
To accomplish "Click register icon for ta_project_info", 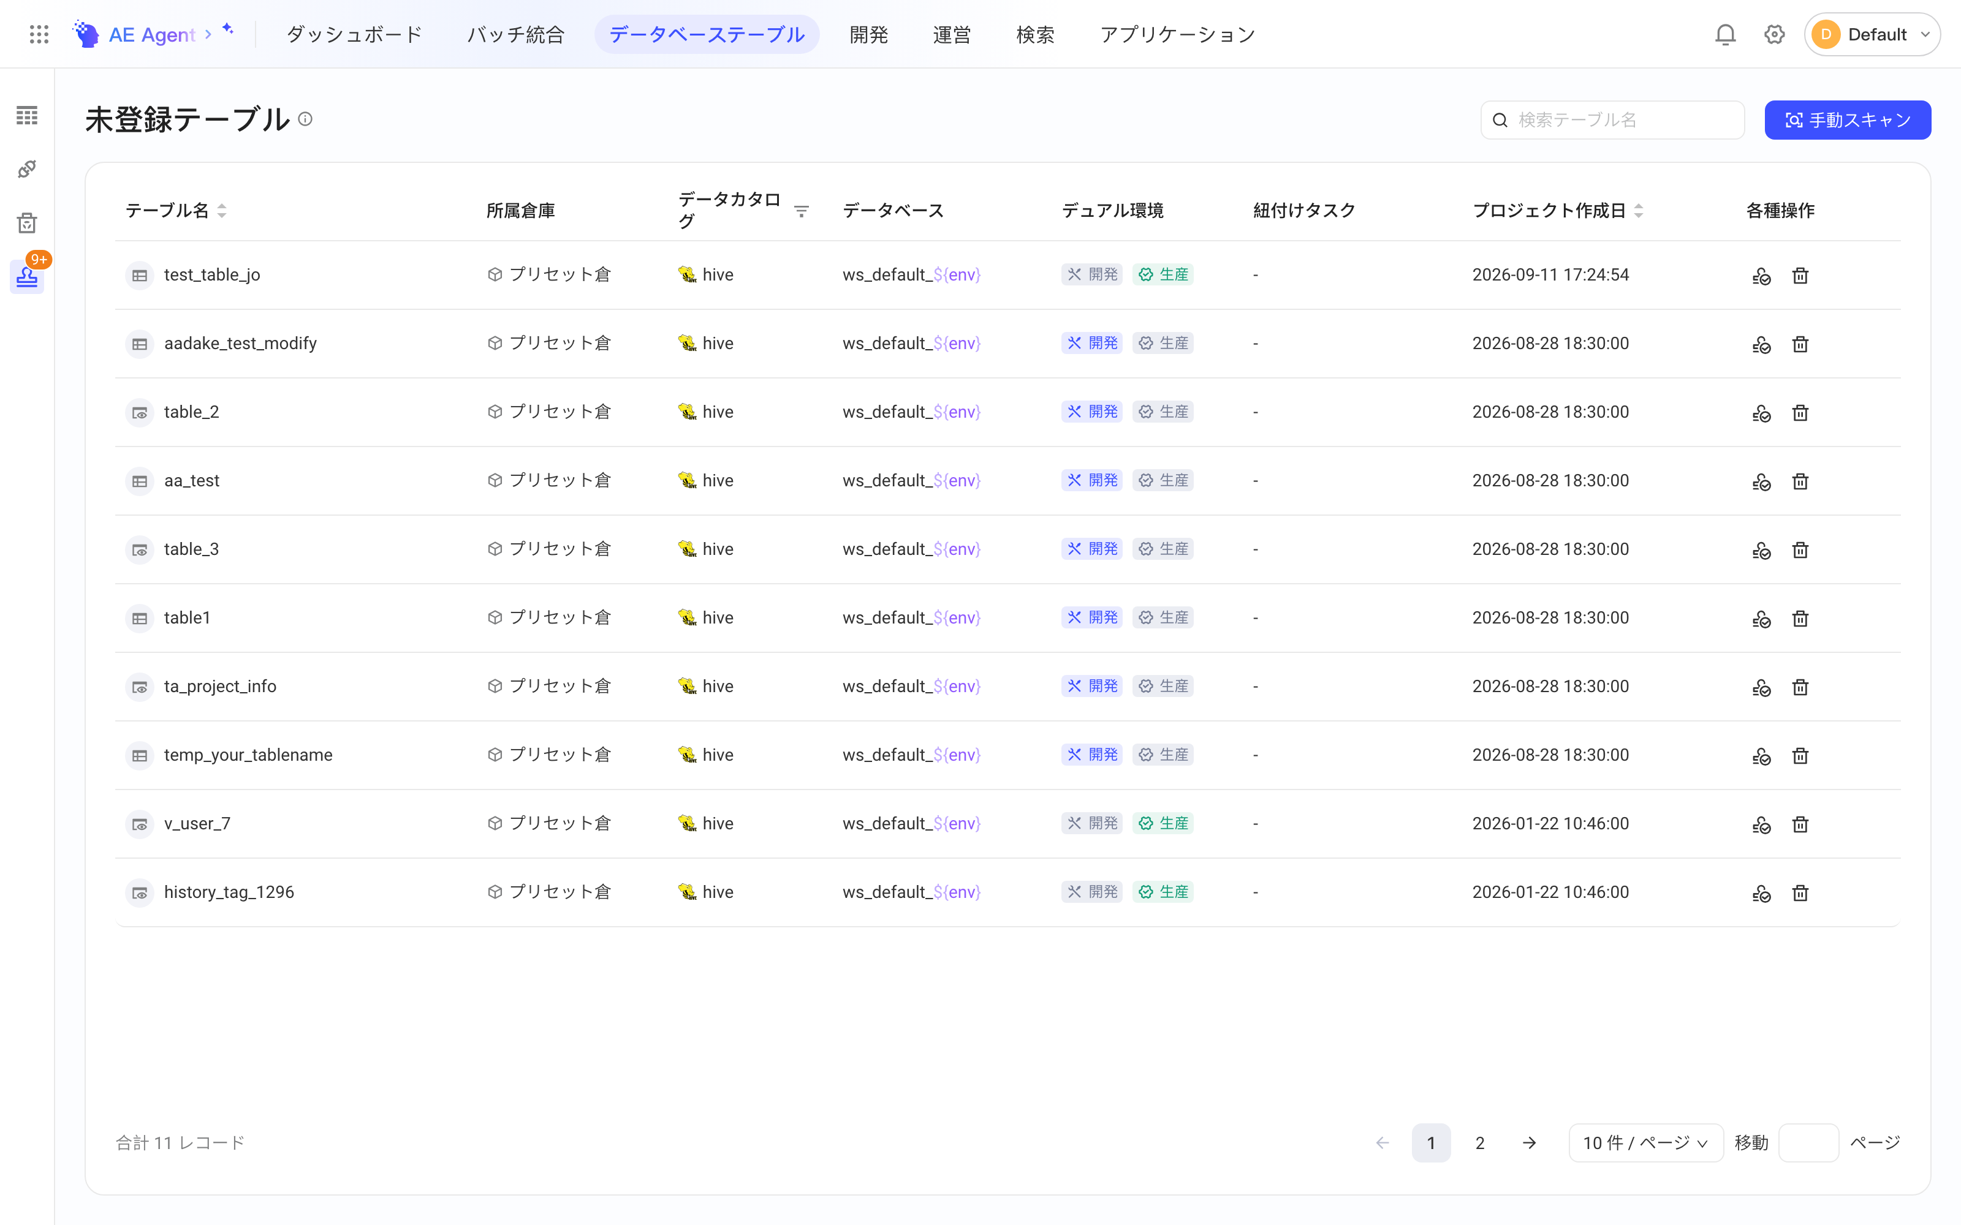I will [1761, 687].
